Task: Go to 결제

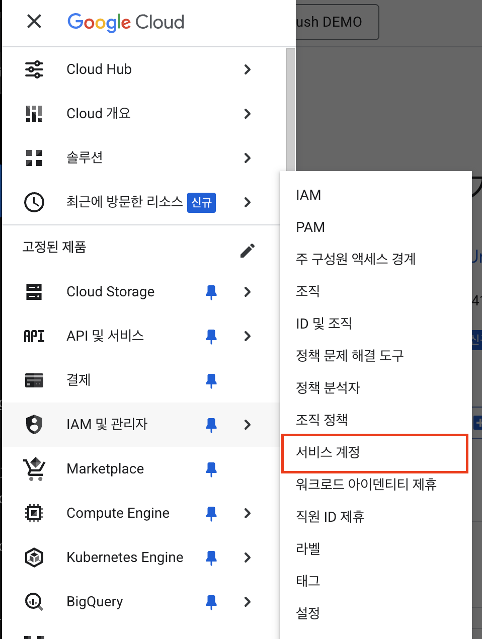Action: (x=78, y=380)
